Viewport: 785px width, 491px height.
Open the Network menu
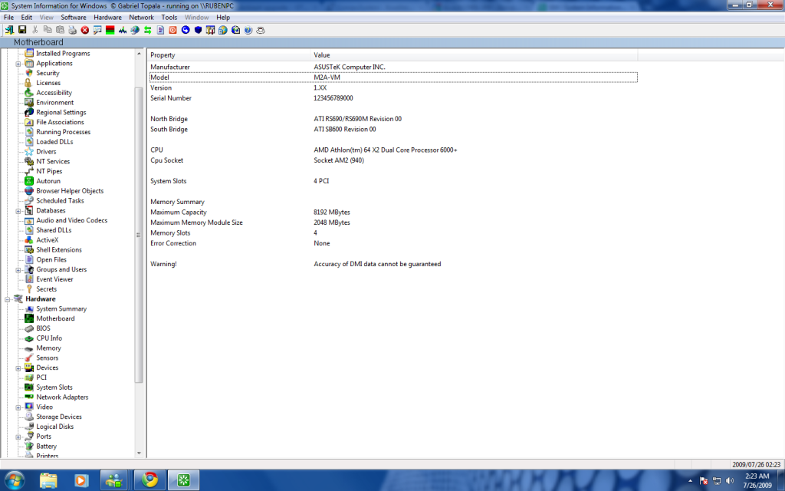coord(141,17)
